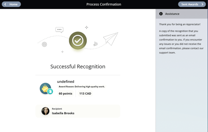
Task: Click the Assistance panel header
Action: pos(182,14)
